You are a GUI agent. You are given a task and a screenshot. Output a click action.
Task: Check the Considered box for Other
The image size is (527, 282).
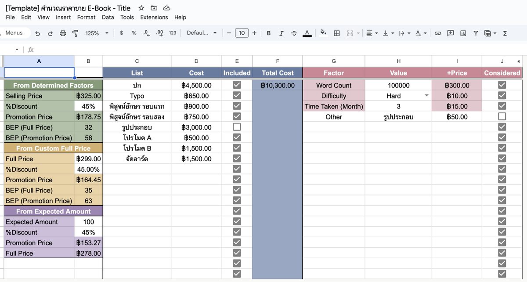[502, 116]
